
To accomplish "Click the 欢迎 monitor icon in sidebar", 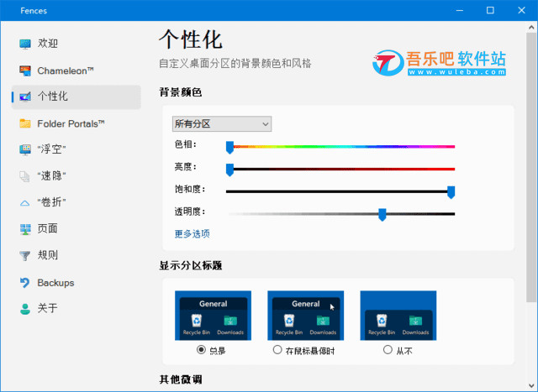I will pos(24,44).
